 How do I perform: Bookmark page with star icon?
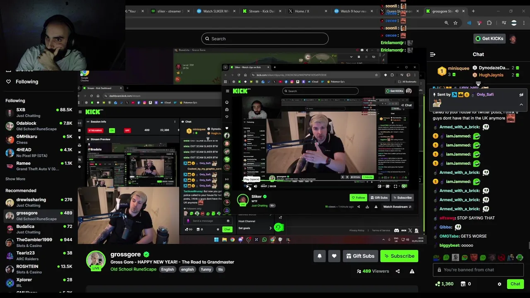click(x=455, y=23)
